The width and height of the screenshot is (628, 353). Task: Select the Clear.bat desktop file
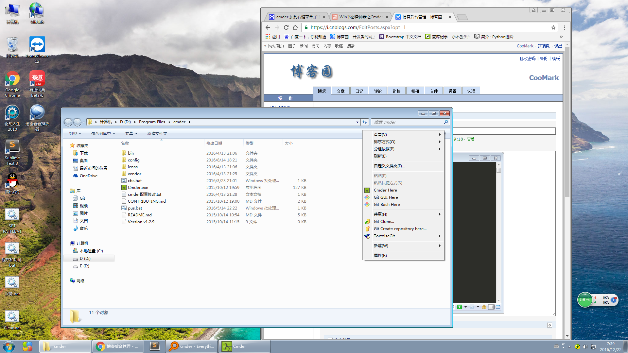[12, 320]
